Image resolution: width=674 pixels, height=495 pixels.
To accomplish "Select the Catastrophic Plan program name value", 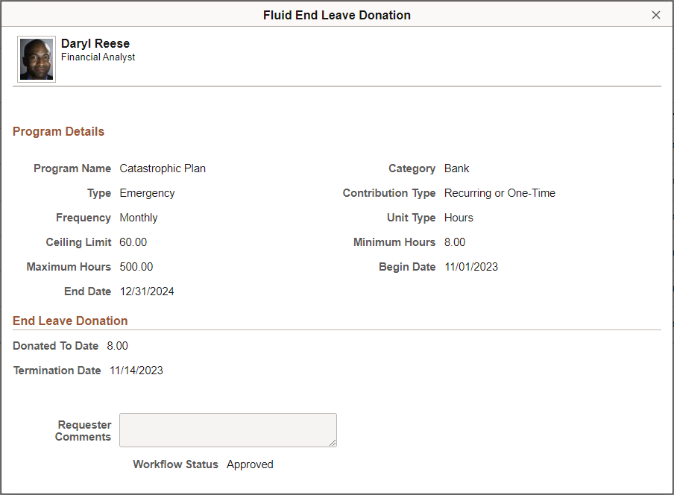I will [163, 168].
